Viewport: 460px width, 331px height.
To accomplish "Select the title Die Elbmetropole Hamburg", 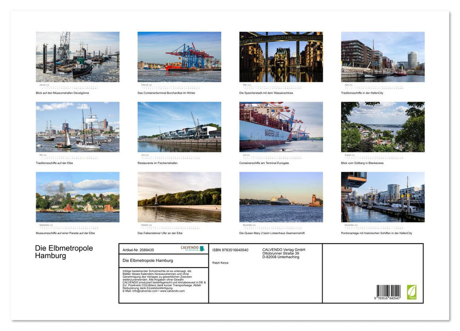I will point(148,261).
